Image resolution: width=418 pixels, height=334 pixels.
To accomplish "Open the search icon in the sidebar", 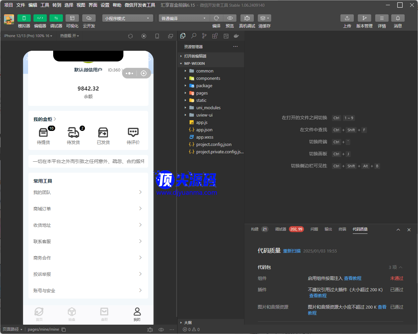I will coord(194,36).
